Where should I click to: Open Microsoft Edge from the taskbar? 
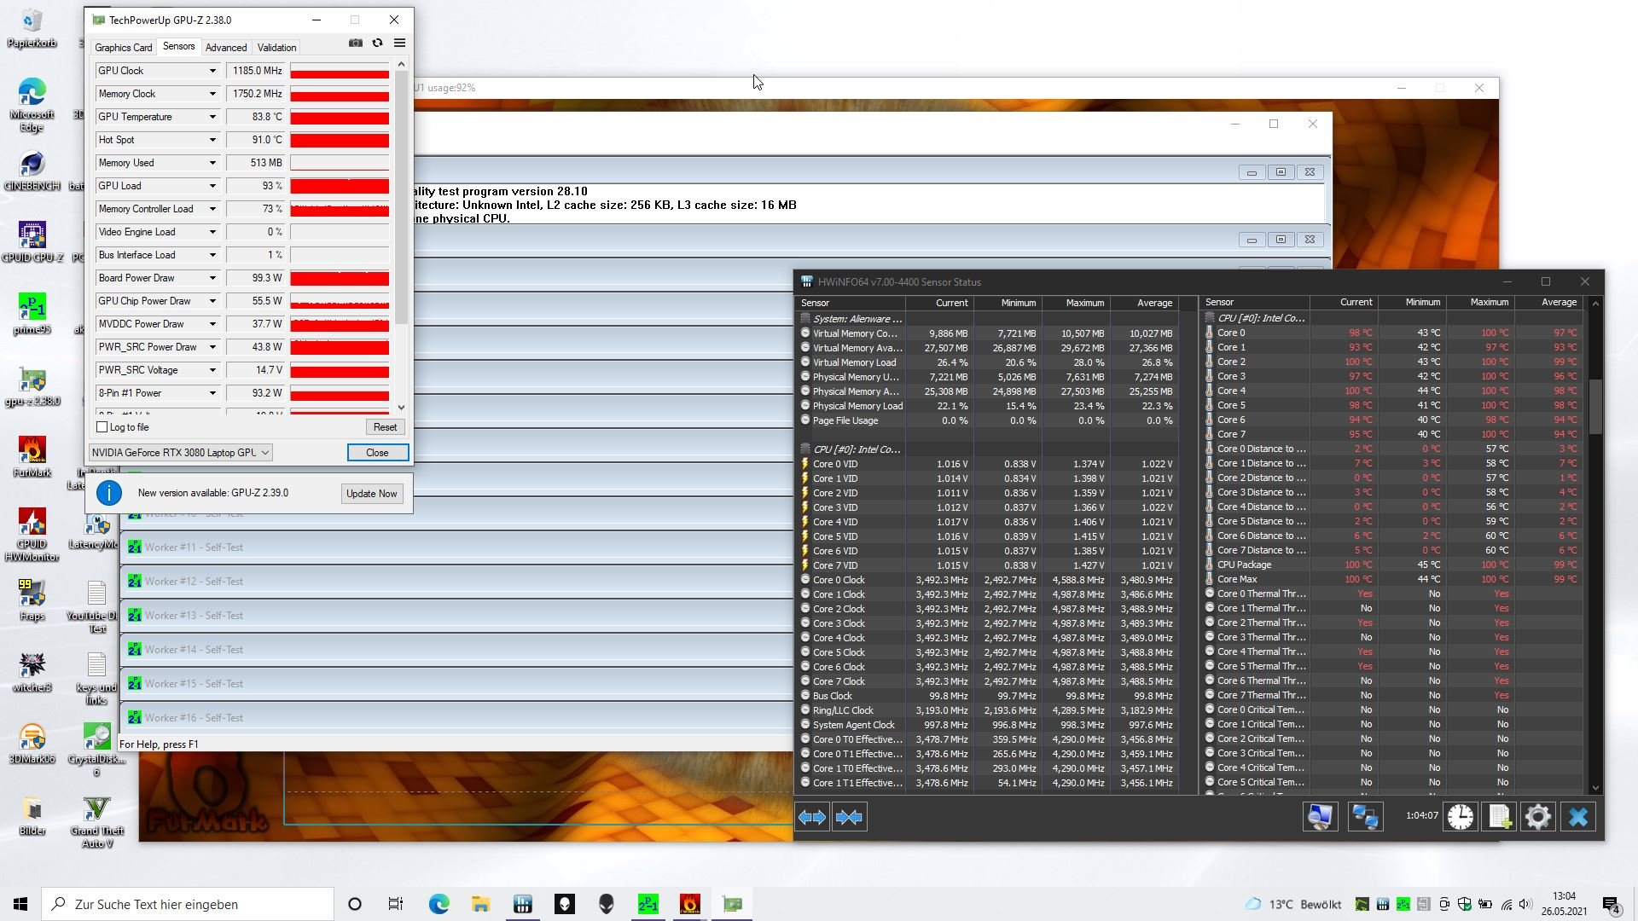[x=439, y=904]
